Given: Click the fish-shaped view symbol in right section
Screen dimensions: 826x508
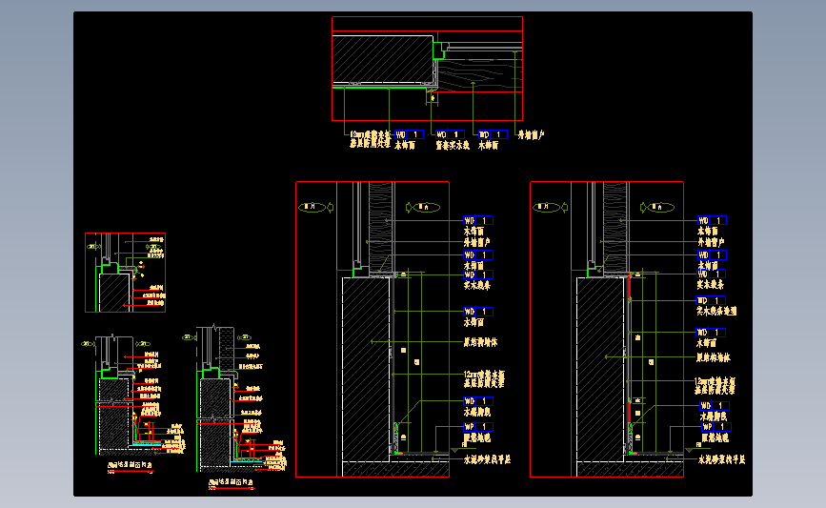Looking at the screenshot, I should point(657,208).
